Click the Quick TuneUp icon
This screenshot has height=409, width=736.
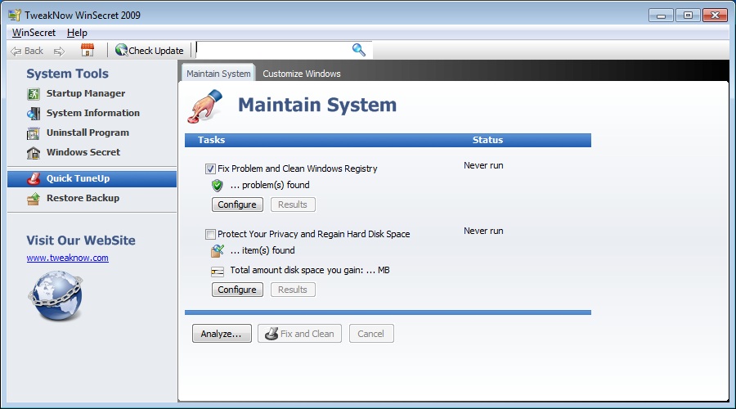click(x=34, y=178)
